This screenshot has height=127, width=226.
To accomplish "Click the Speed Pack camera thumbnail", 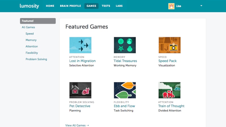I will (x=169, y=45).
